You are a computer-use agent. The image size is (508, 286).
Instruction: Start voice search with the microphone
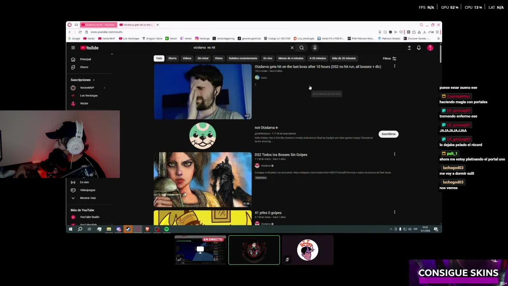(315, 48)
